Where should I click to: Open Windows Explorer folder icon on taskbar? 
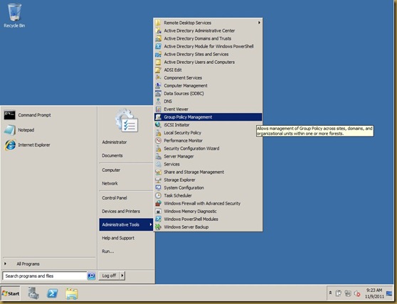point(72,293)
